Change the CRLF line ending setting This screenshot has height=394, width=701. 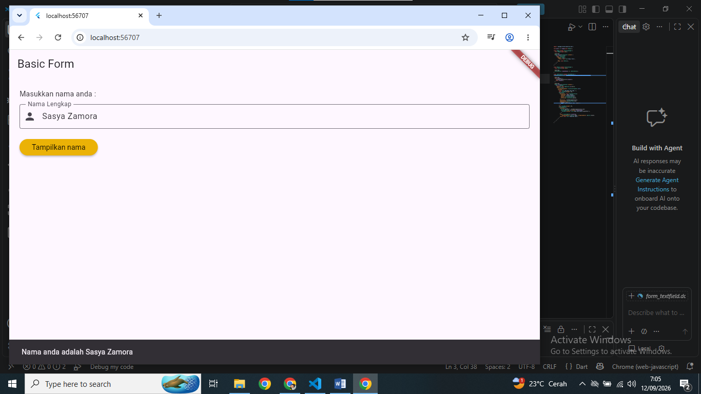tap(550, 367)
